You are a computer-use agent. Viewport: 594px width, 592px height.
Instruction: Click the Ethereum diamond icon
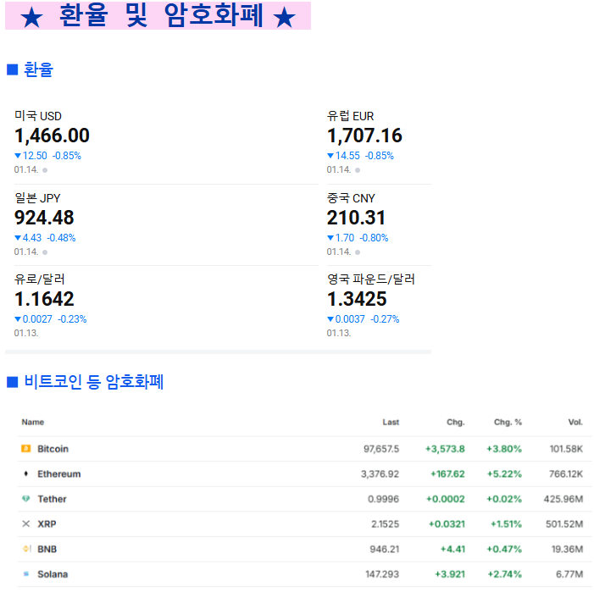[x=25, y=474]
